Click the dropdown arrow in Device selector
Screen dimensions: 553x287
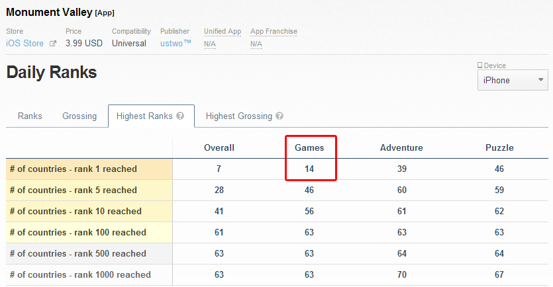540,79
